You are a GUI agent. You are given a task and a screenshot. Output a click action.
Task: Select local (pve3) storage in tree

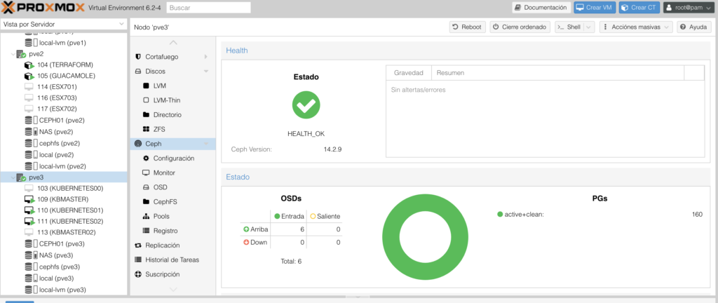click(64, 278)
